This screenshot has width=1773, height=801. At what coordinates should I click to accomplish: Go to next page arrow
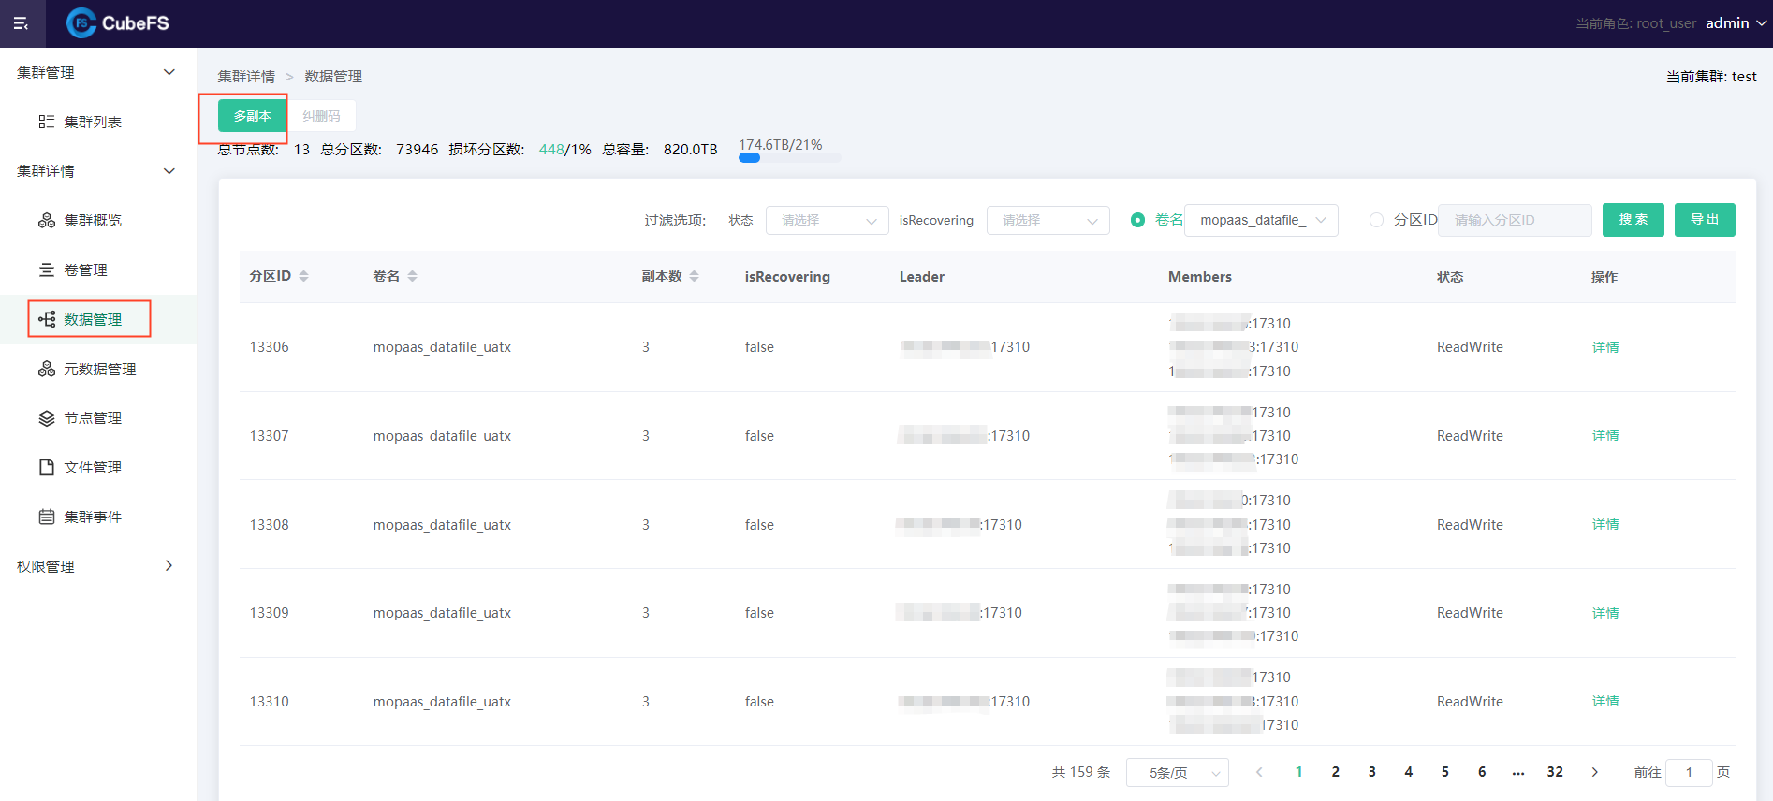point(1594,772)
